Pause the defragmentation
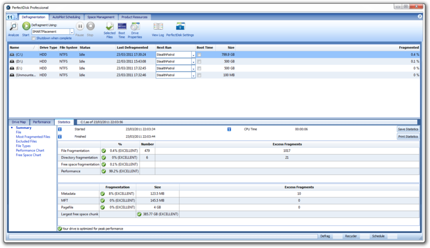This screenshot has height=248, width=430. [x=80, y=26]
